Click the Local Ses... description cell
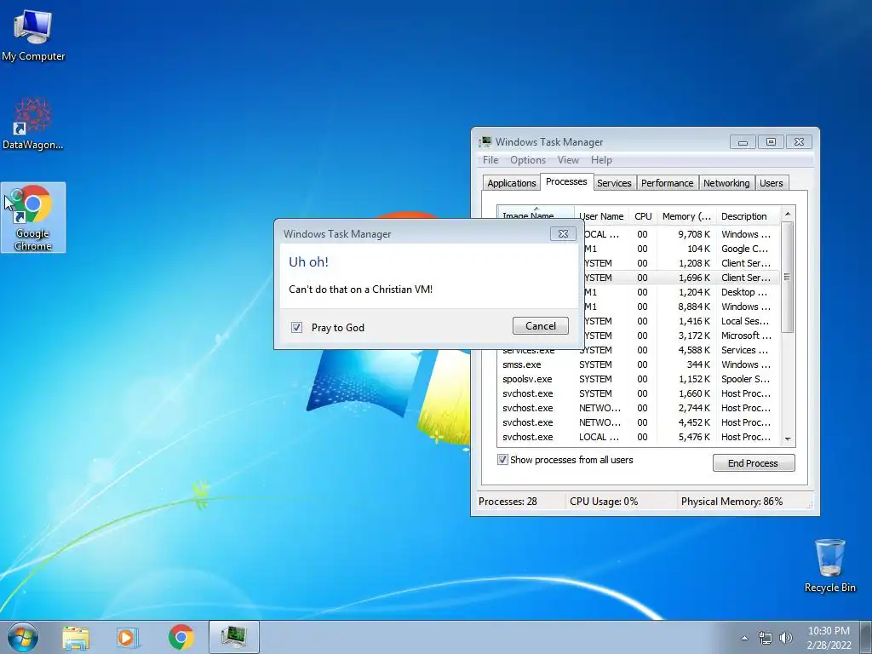Image resolution: width=872 pixels, height=654 pixels. (745, 321)
